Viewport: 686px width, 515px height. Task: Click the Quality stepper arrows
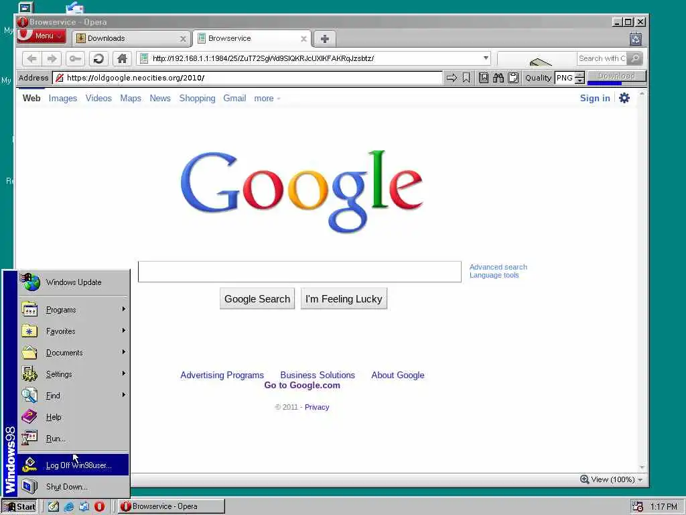(579, 78)
